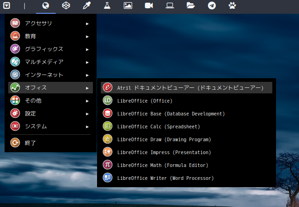Screen dimensions: 299x207
Task: Click the グラフィックス palette icon
Action: click(x=15, y=49)
